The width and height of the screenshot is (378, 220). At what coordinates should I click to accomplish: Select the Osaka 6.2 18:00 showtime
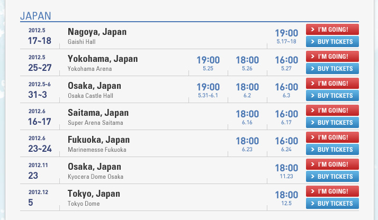click(x=247, y=90)
